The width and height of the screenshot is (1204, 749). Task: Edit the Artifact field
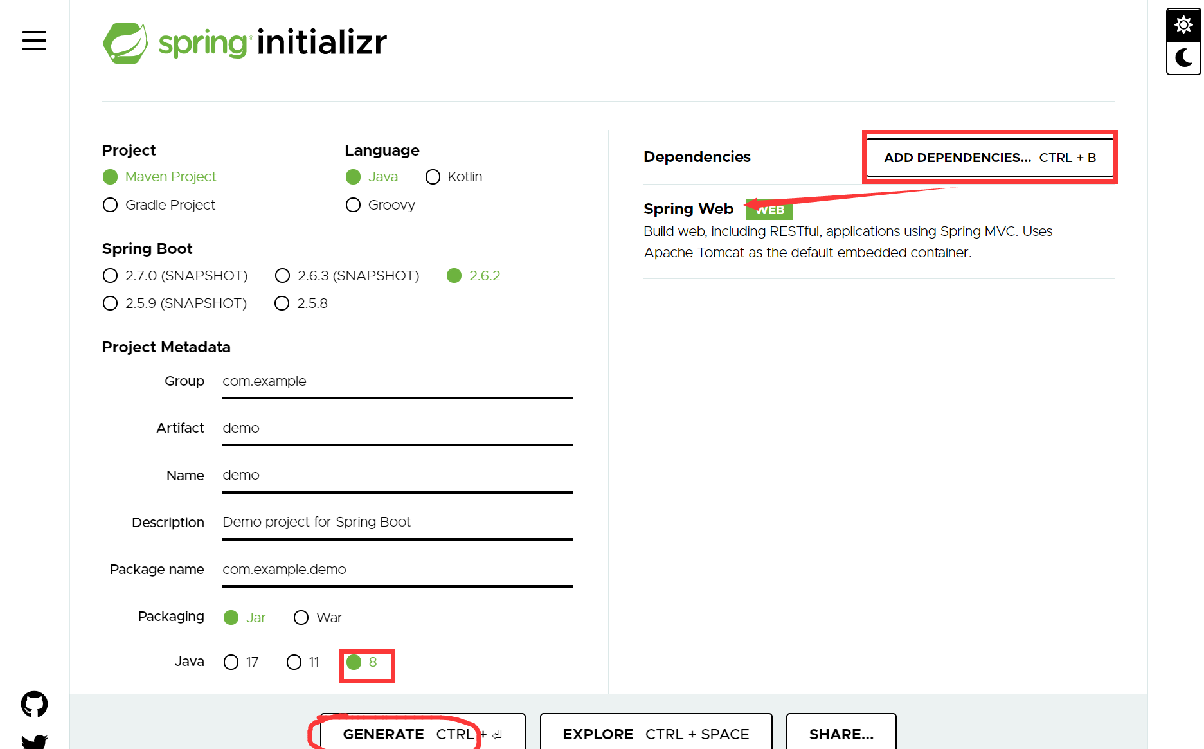coord(397,428)
